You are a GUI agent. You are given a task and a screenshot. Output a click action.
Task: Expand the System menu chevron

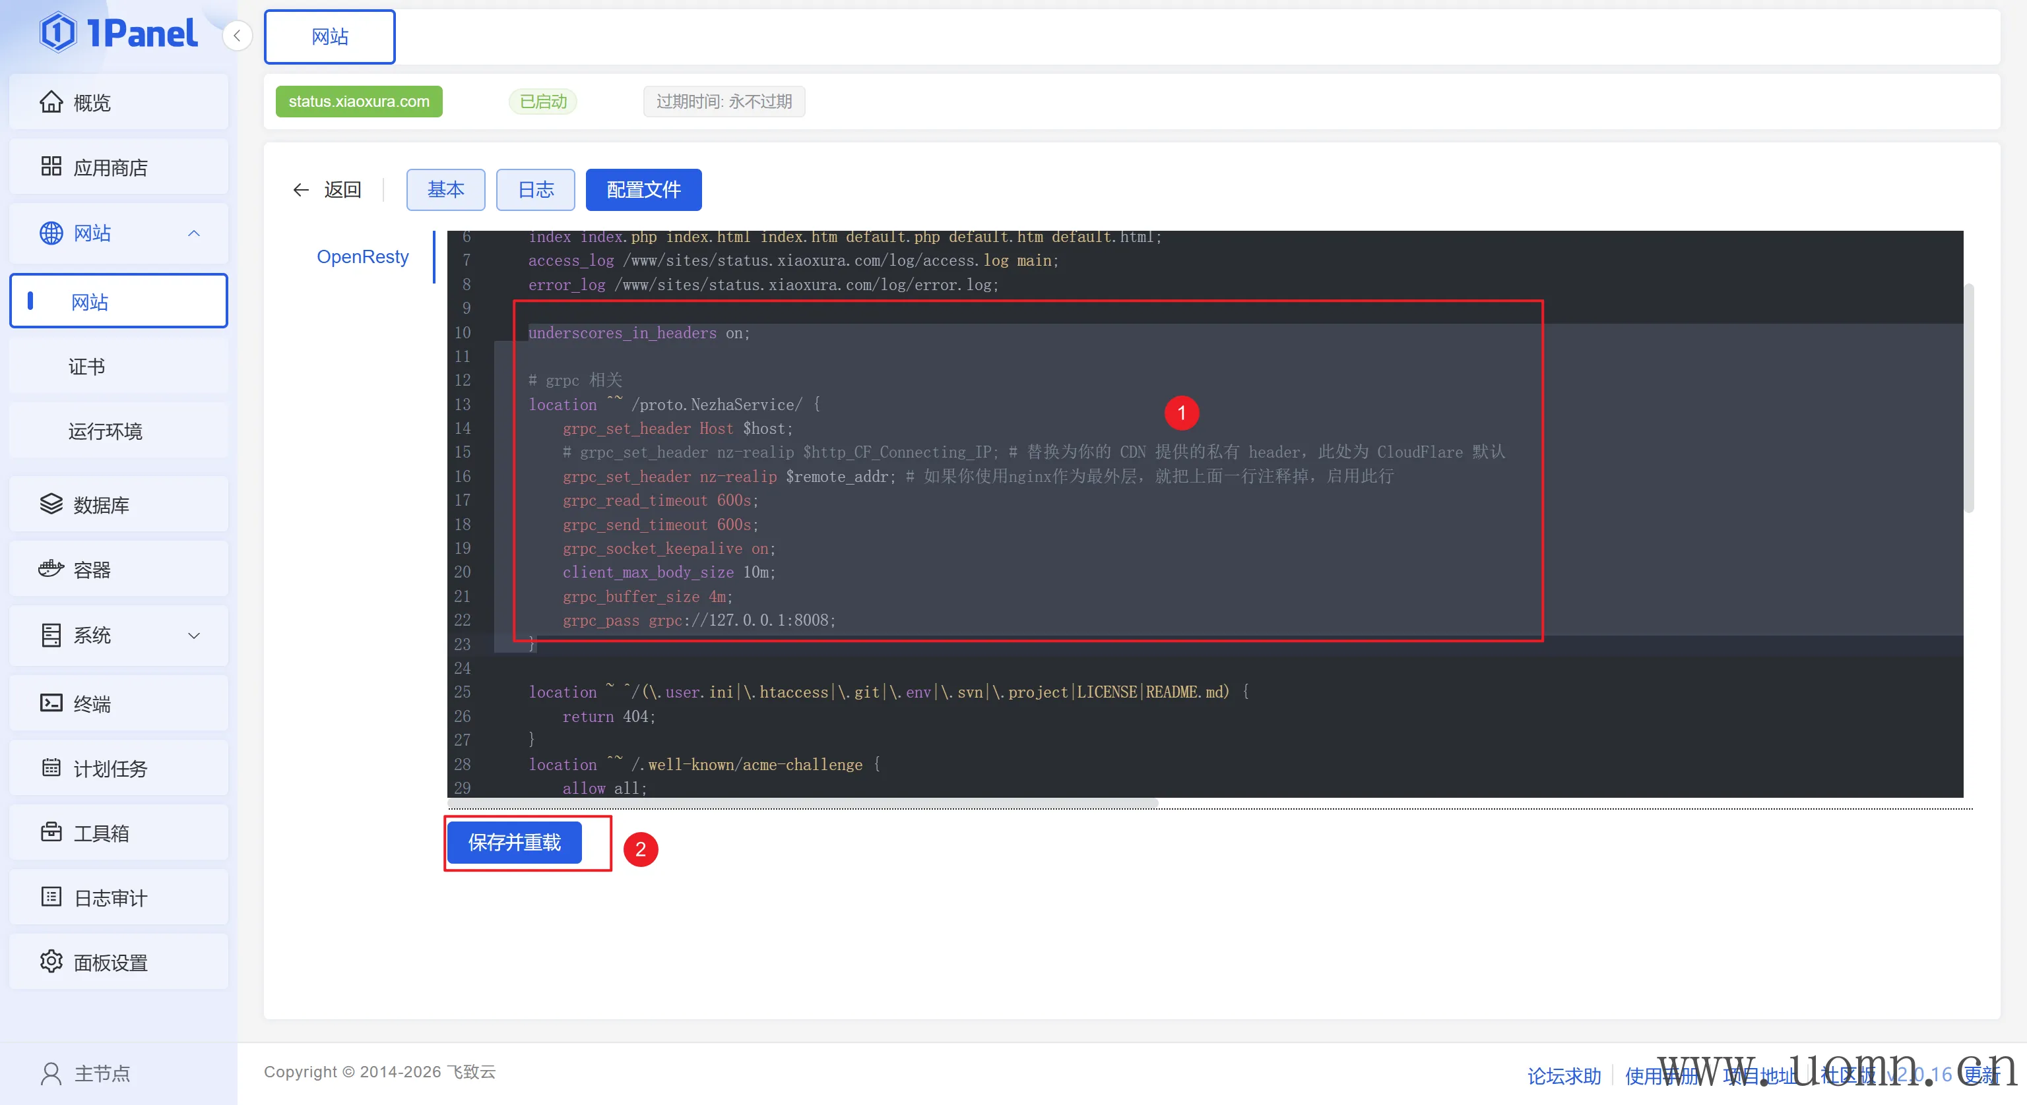click(195, 636)
